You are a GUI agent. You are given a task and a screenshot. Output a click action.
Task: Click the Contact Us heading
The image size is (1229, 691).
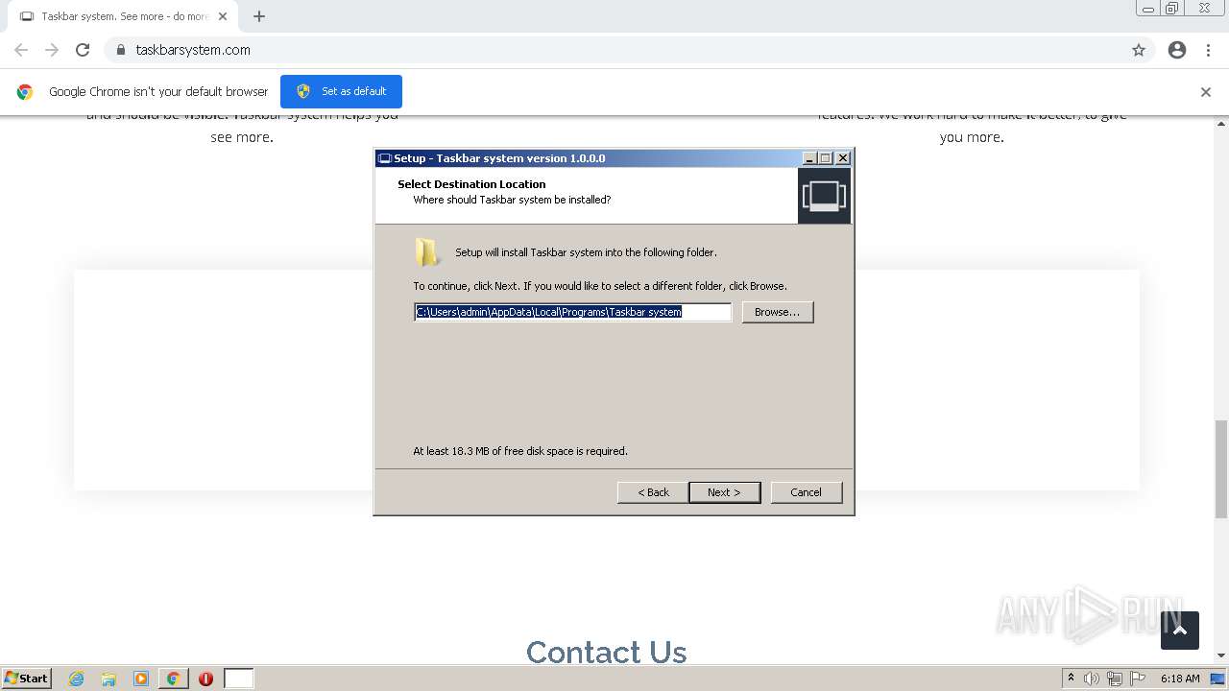(606, 653)
